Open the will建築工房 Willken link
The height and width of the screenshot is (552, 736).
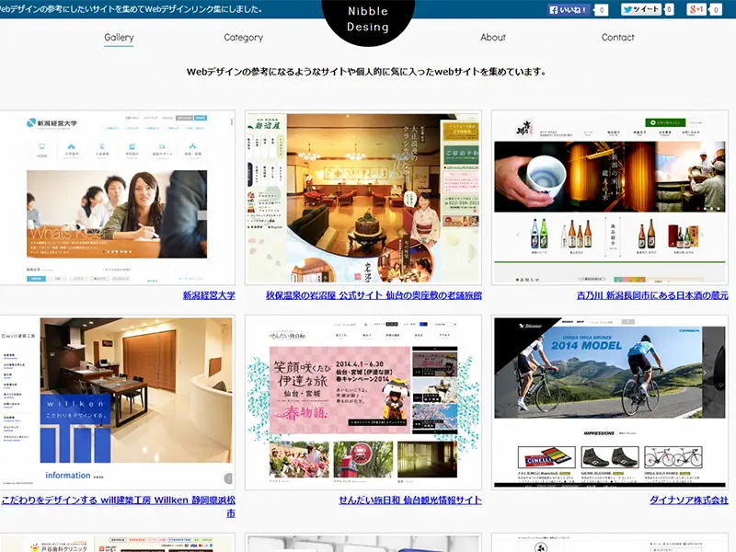(119, 507)
